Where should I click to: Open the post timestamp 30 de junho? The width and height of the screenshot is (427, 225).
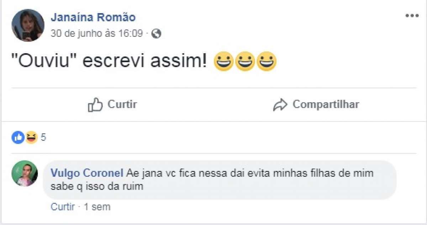tap(96, 34)
